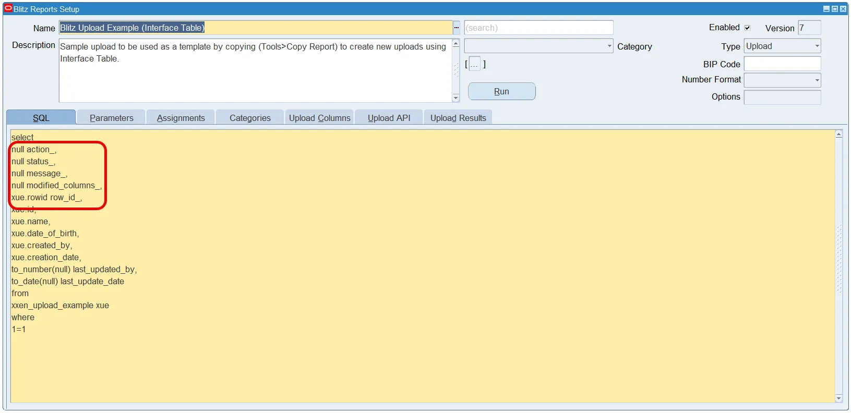The image size is (851, 413).
Task: Click the Options field
Action: tap(782, 97)
